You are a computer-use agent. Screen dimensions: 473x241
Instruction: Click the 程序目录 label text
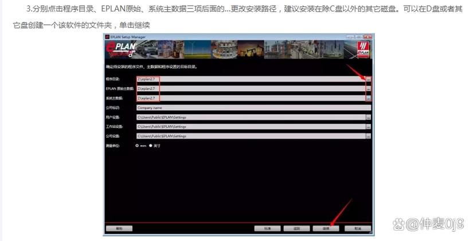[x=112, y=79]
